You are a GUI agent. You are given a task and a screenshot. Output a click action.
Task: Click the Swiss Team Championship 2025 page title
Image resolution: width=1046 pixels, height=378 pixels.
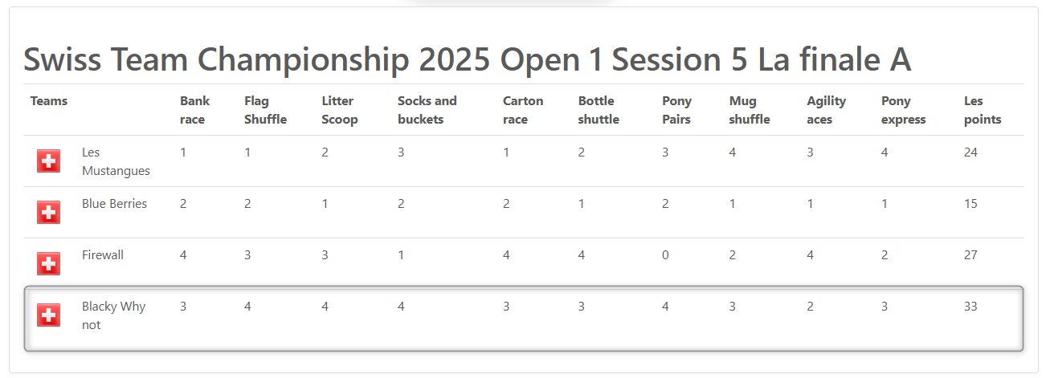pos(467,59)
